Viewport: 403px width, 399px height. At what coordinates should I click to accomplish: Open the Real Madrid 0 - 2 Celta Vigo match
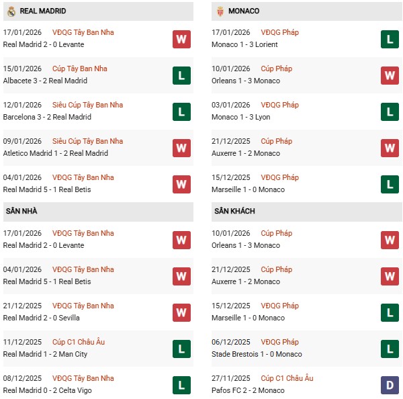click(x=46, y=390)
